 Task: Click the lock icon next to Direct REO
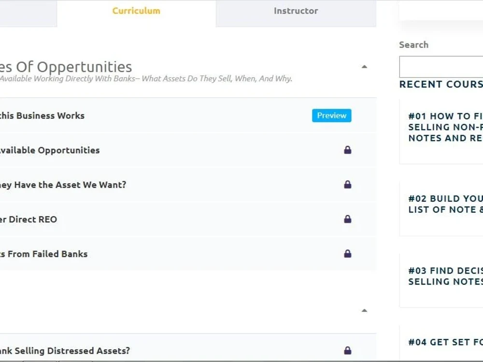point(347,219)
